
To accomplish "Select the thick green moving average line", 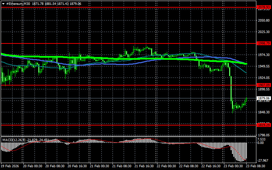I will point(104,57).
